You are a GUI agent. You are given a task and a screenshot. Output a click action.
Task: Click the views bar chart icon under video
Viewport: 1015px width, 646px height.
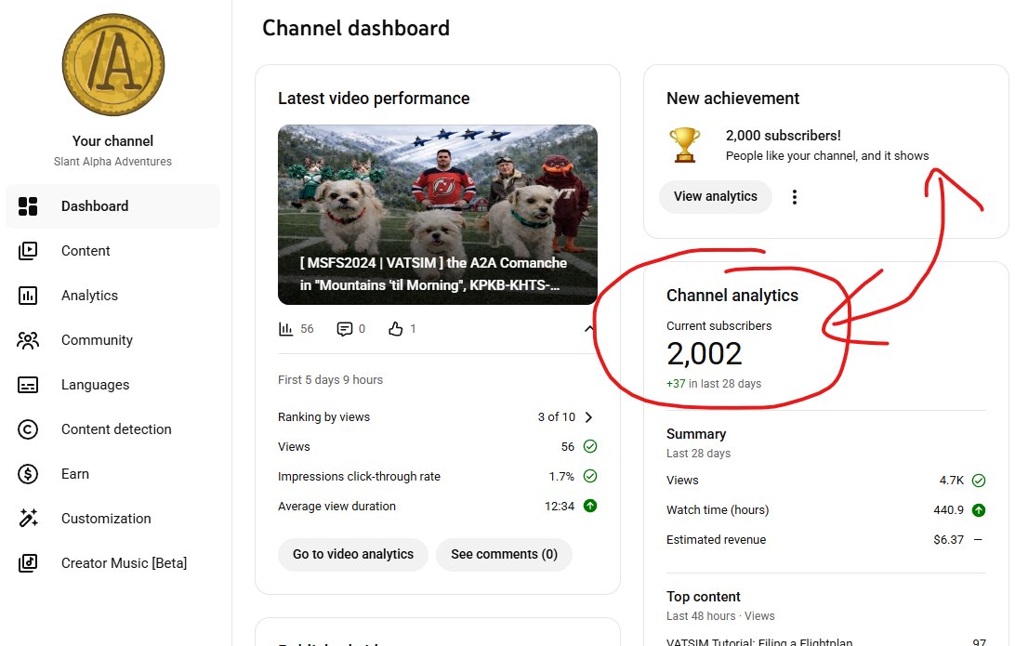(x=285, y=329)
